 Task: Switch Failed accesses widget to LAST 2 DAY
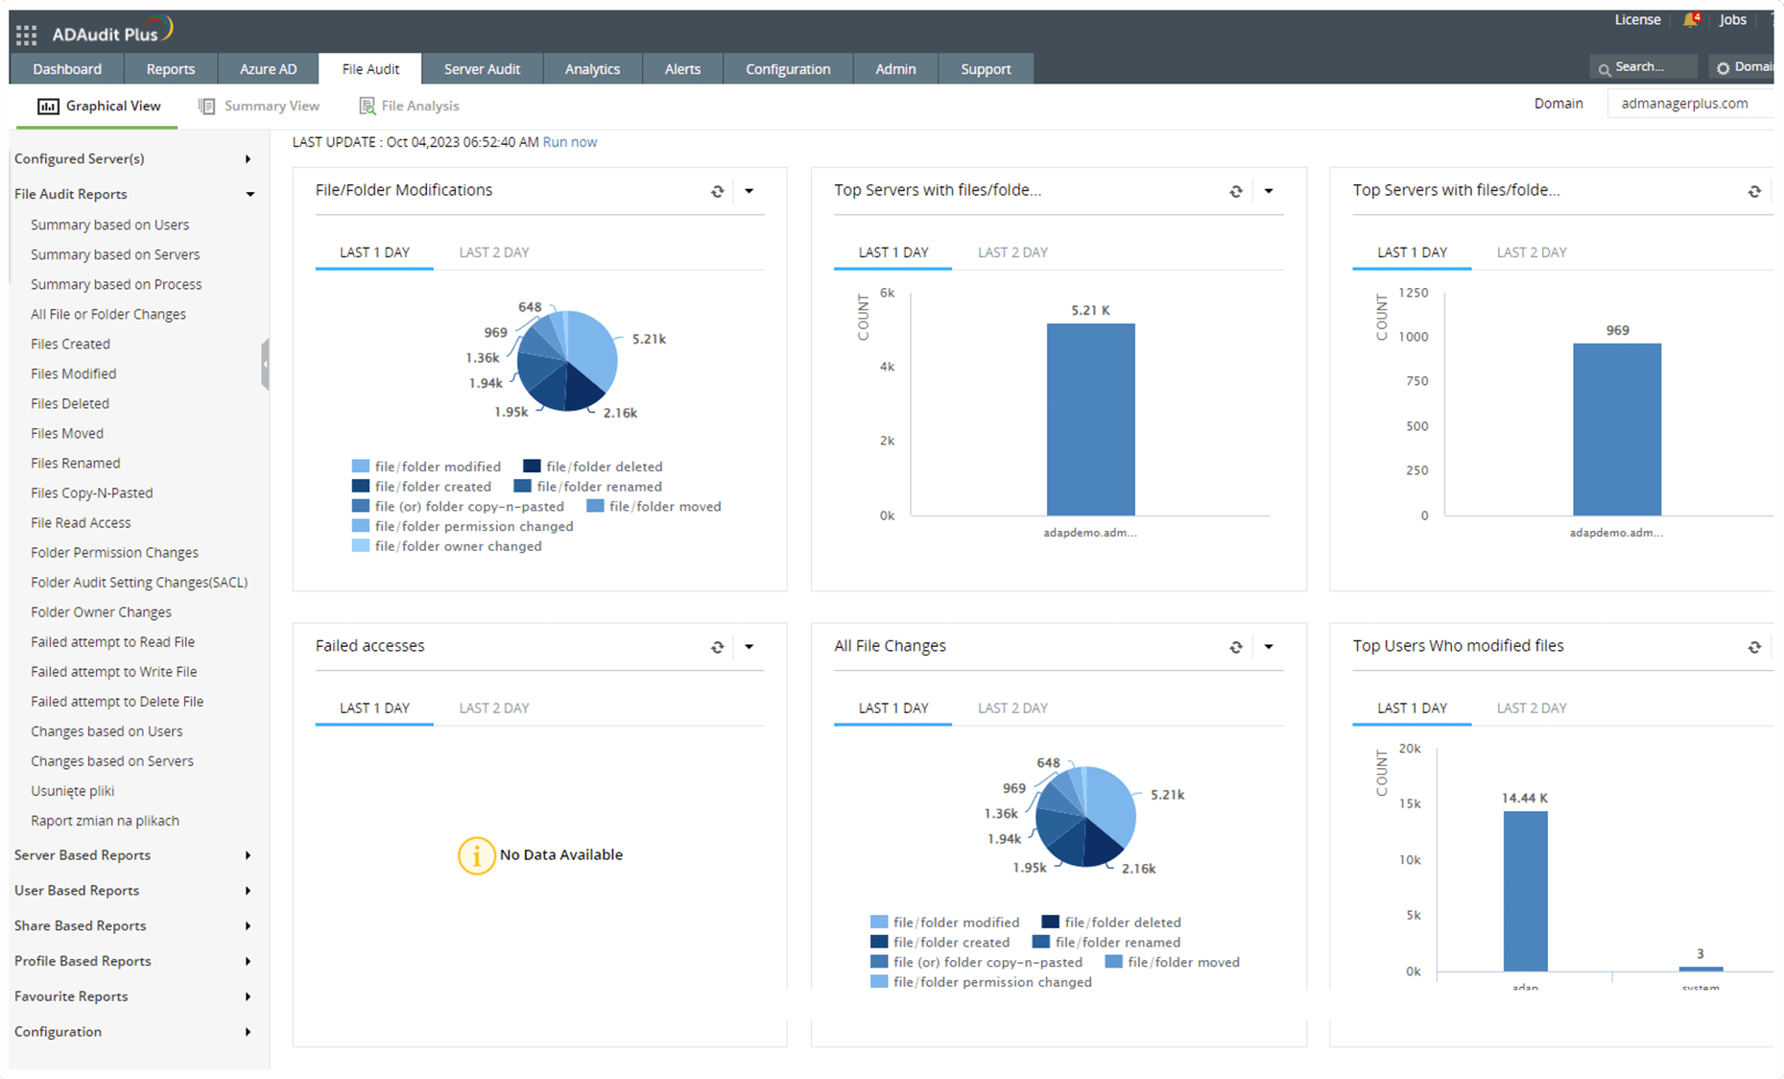(493, 707)
